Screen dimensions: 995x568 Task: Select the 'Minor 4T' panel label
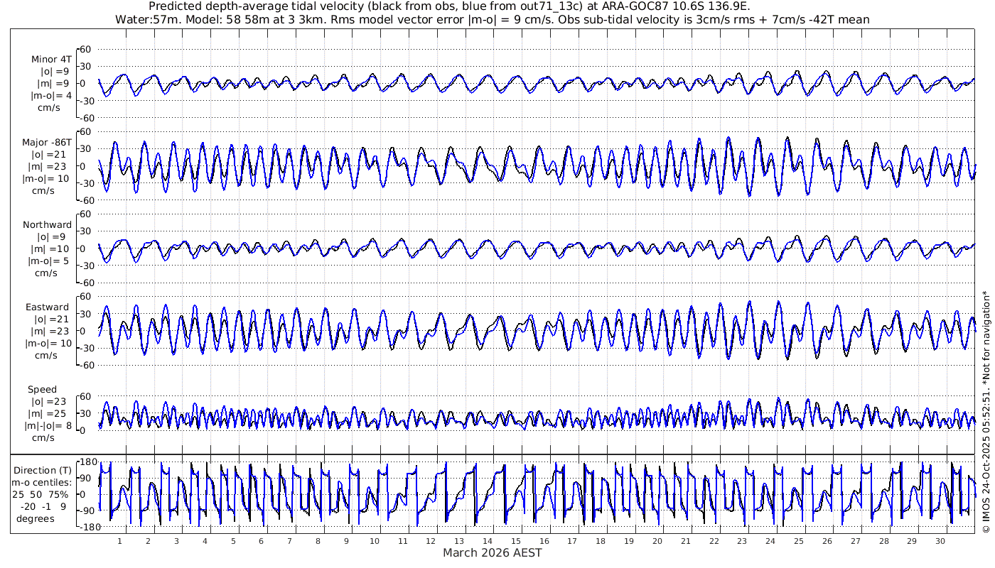click(51, 60)
